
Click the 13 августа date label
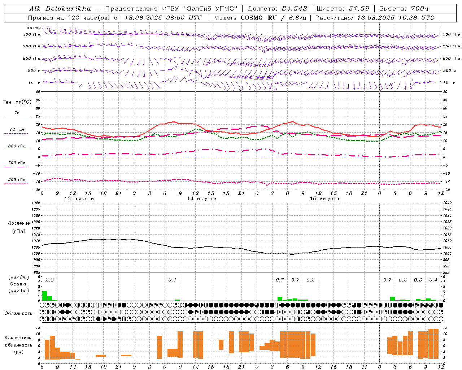click(79, 199)
